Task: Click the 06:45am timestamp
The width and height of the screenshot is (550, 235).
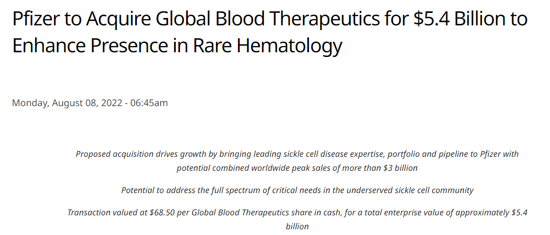Action: pos(149,103)
